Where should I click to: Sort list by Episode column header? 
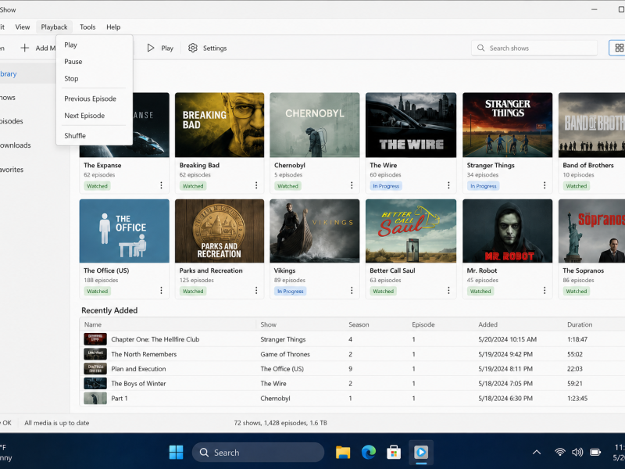point(423,324)
